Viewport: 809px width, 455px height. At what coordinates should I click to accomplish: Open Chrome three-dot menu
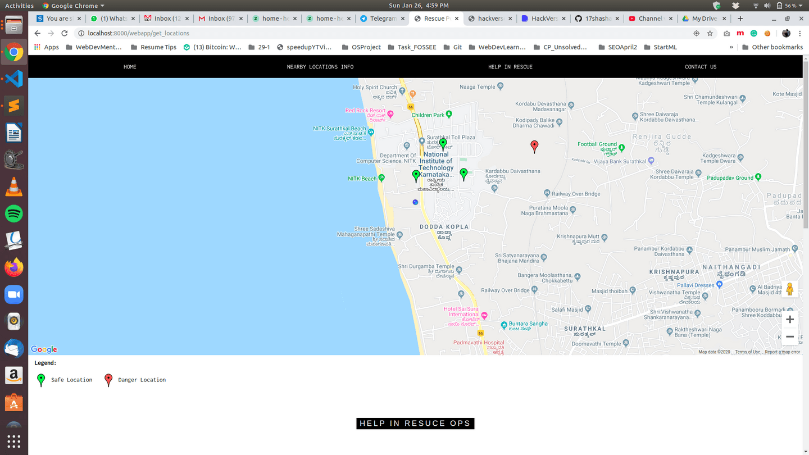coord(800,33)
